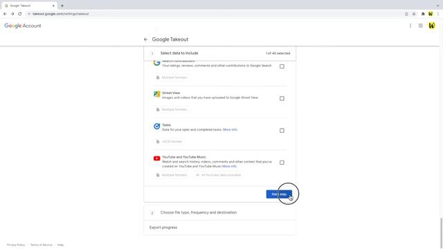Screen dimensions: 443x249
Task: Open Multiple formats under Street View
Action: pos(172,109)
